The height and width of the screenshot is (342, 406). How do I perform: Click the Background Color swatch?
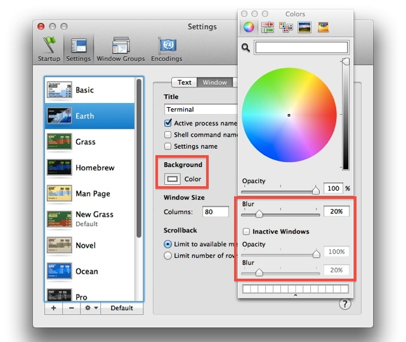pyautogui.click(x=172, y=179)
